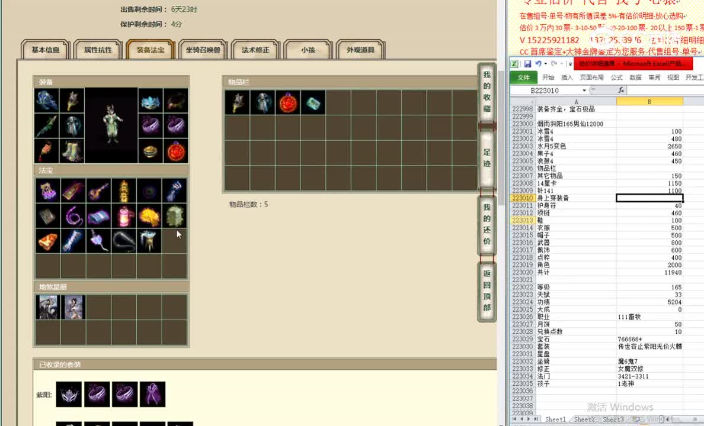Select the dark ring equipment icon

pos(175,101)
